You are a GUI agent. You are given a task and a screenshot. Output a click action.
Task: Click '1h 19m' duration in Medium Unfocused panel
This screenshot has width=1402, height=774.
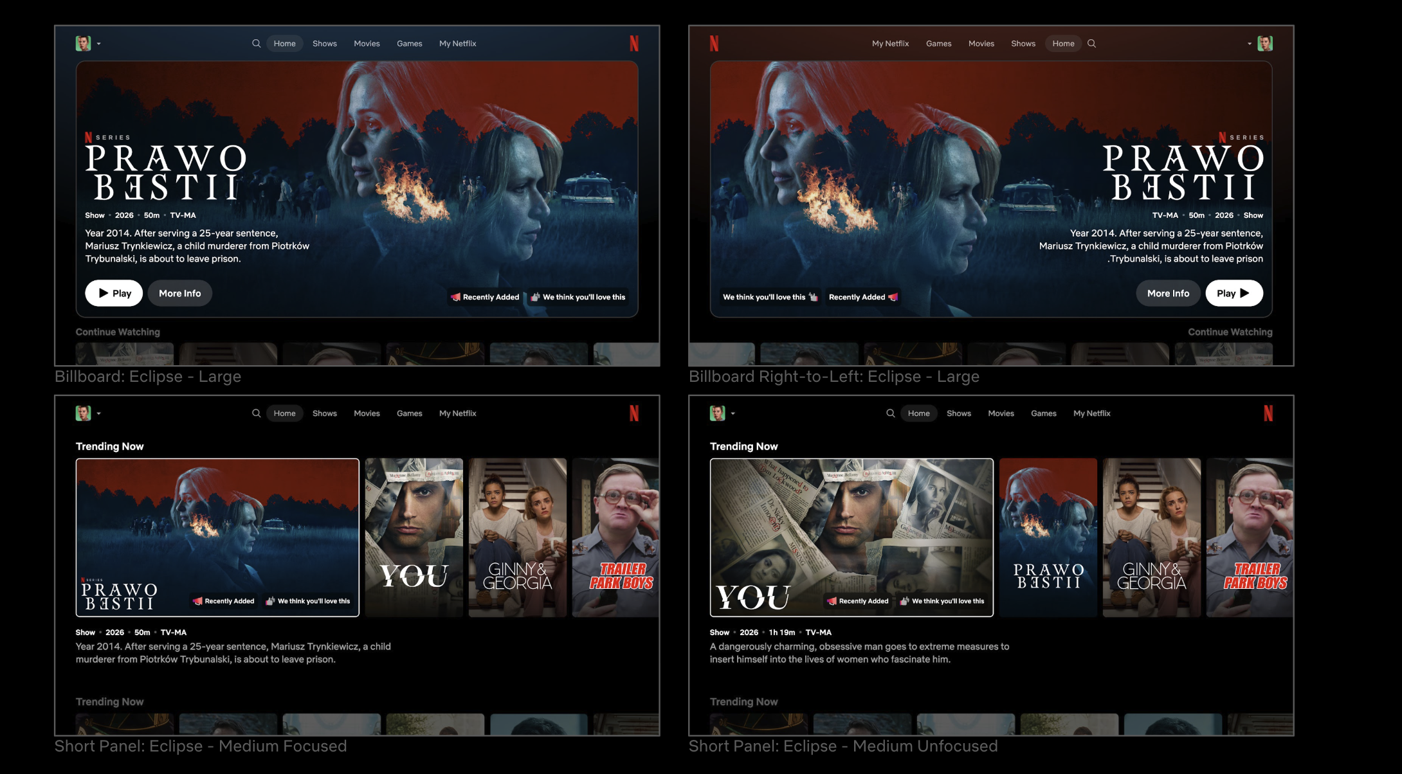[x=782, y=633]
